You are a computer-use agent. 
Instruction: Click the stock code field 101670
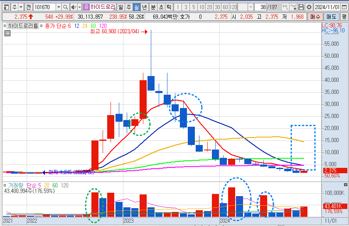click(44, 7)
